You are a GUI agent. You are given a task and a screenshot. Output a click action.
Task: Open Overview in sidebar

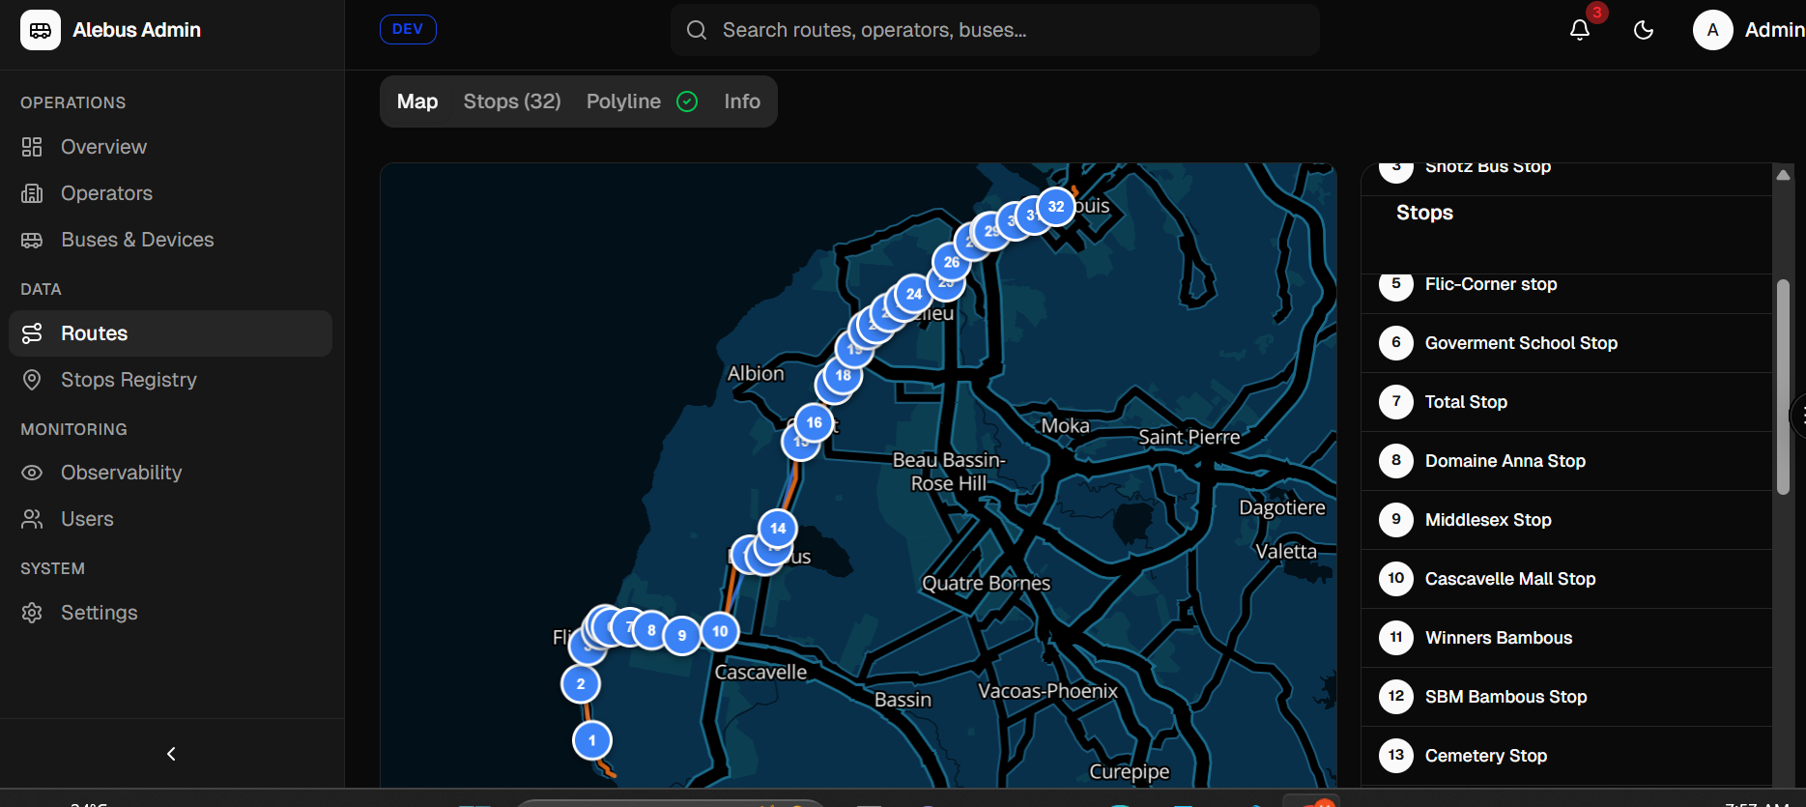(x=170, y=147)
